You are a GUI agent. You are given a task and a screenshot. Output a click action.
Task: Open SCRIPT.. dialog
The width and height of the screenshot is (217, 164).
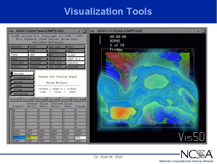pyautogui.click(x=19, y=67)
